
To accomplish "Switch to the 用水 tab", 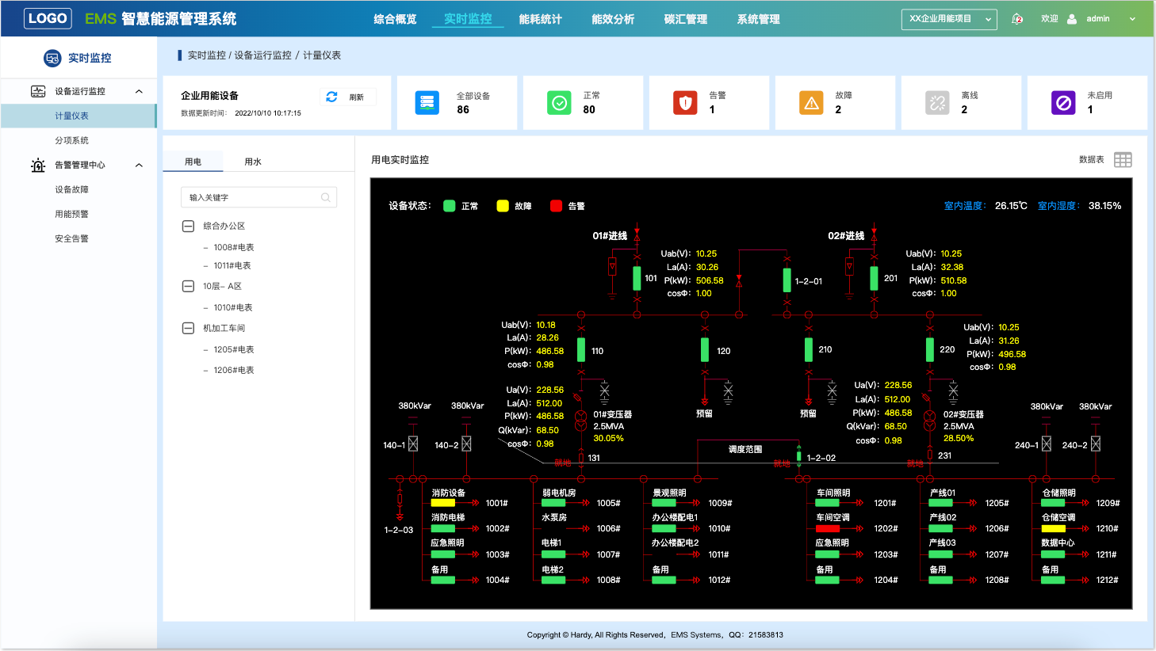I will pos(253,162).
